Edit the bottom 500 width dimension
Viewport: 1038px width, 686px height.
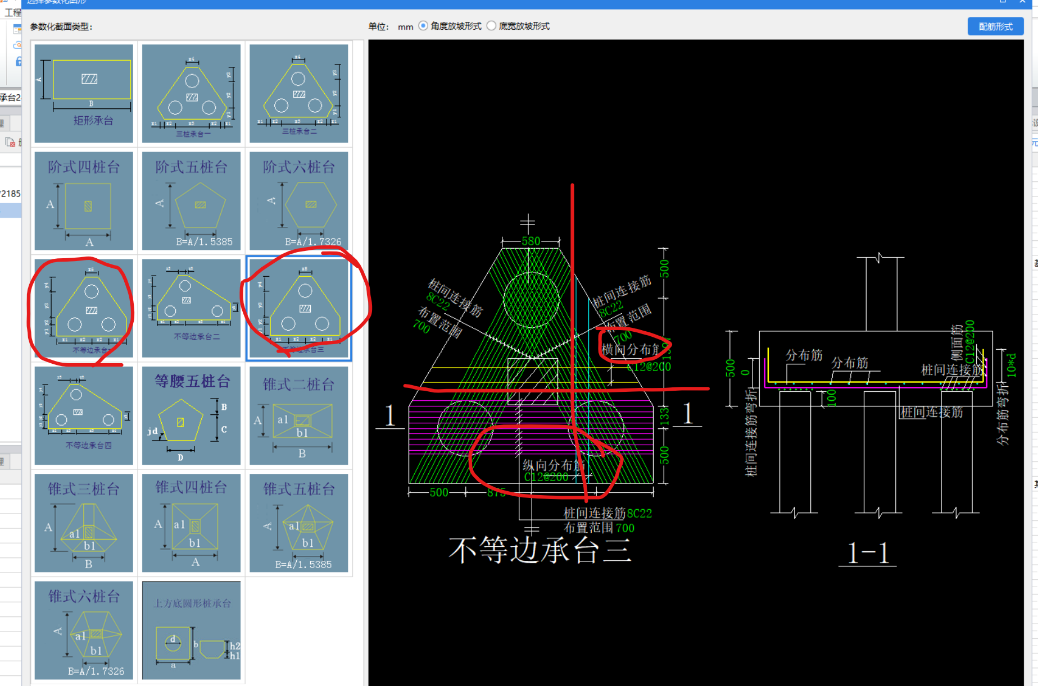click(x=439, y=492)
